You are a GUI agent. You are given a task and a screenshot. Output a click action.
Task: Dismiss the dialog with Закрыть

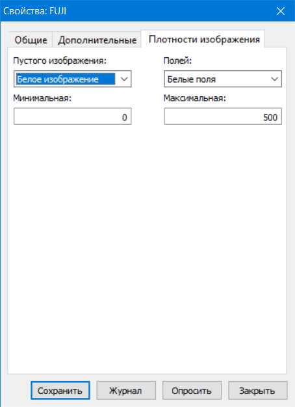258,390
